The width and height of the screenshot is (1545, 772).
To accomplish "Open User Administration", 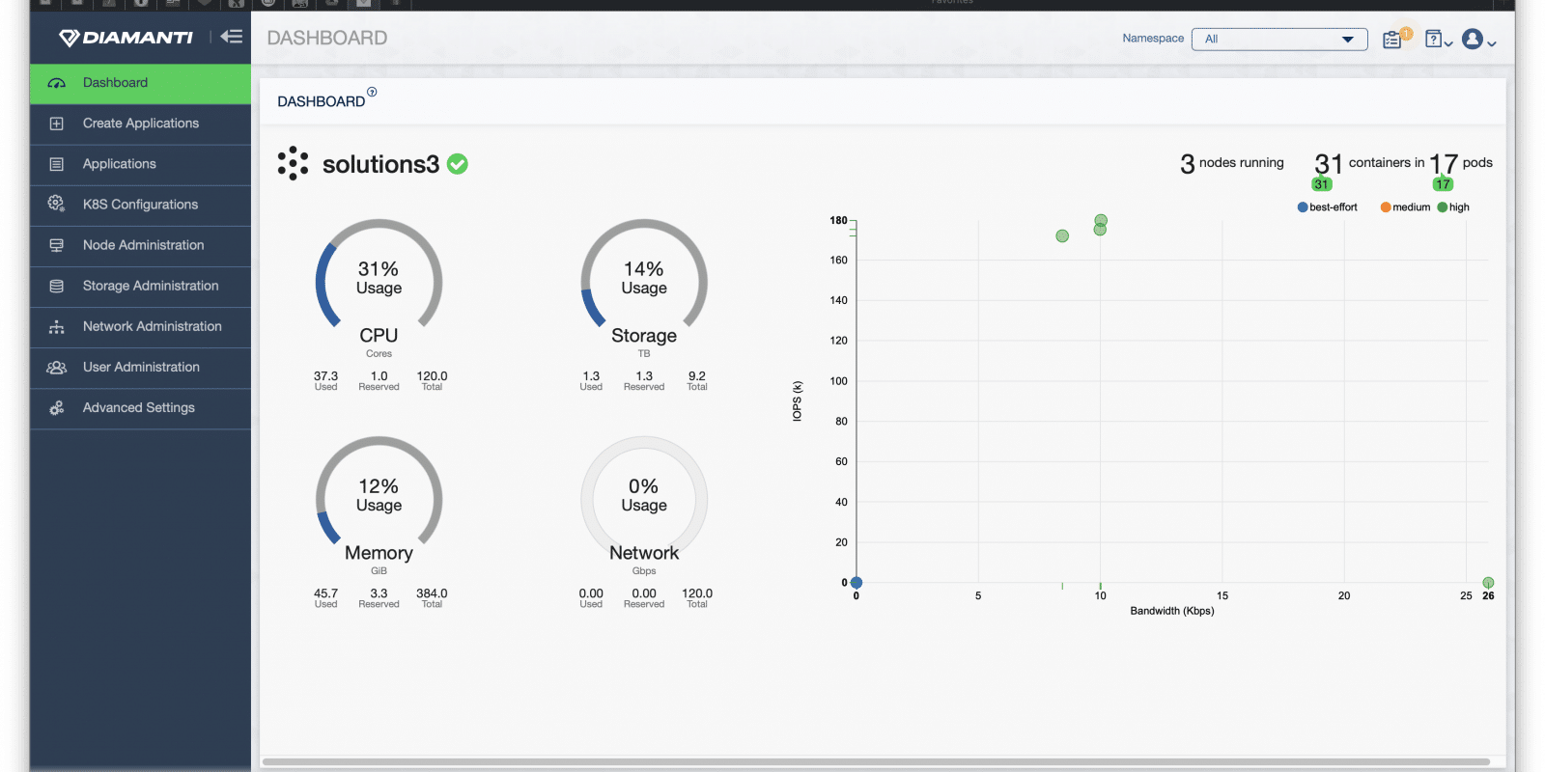I will pyautogui.click(x=140, y=367).
